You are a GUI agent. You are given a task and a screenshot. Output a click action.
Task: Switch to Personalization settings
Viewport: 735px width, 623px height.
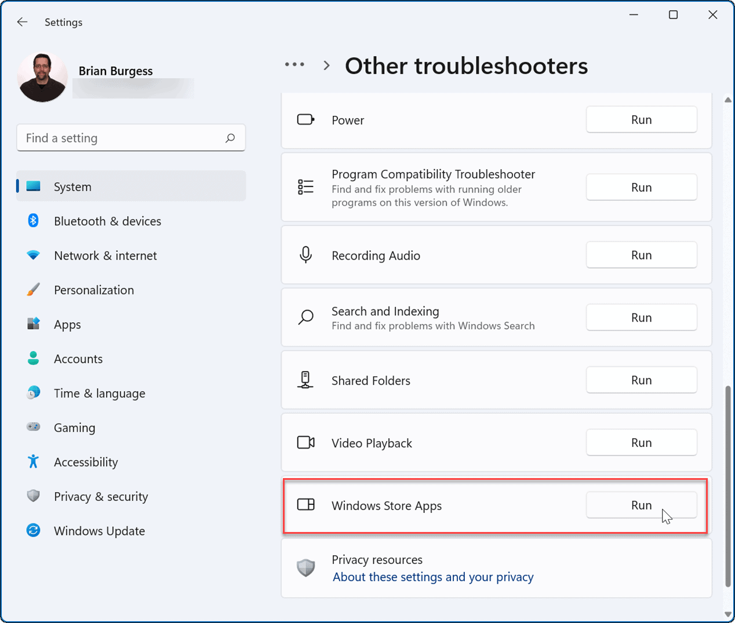coord(131,290)
